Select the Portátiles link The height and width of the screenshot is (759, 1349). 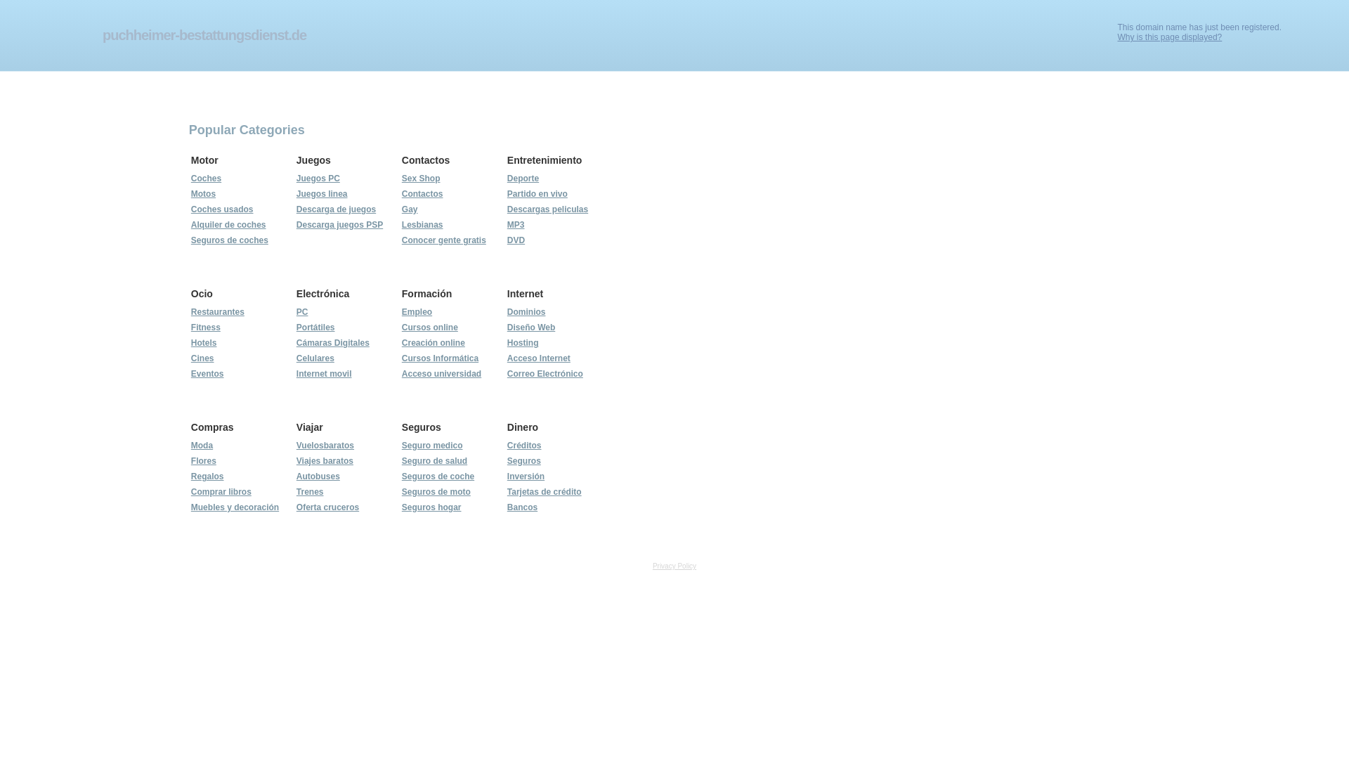click(315, 327)
